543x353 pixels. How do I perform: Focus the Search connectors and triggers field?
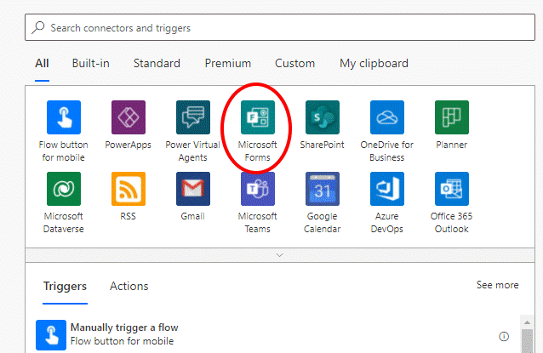[280, 27]
